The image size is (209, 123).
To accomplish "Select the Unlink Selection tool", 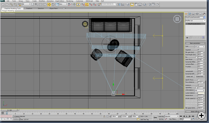I will 15,5.
